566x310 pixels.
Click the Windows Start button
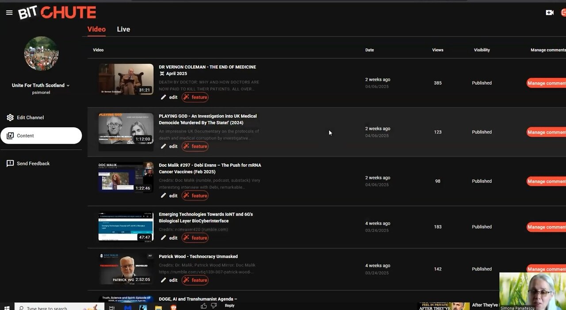[x=7, y=307]
